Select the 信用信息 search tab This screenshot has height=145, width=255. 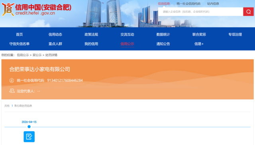coord(164,4)
